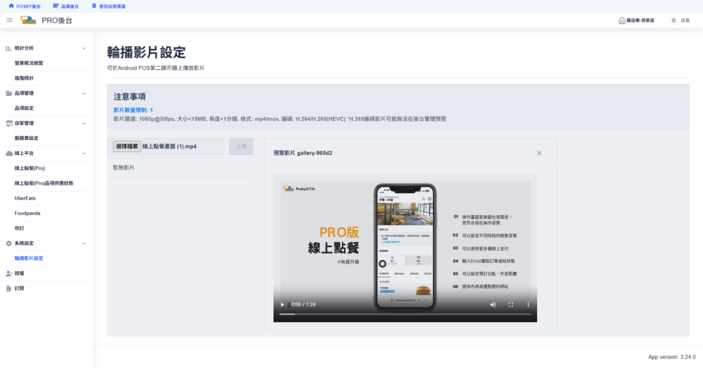Collapse the 品項管理 sidebar section

(x=84, y=93)
